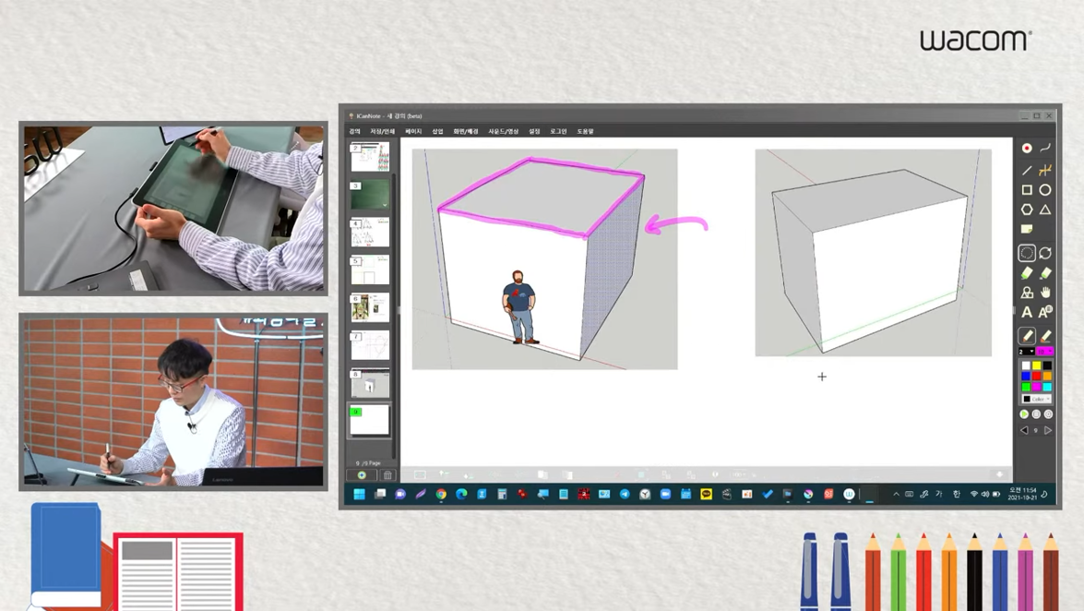The image size is (1084, 611).
Task: Select the circle shape tool
Action: tap(1045, 189)
